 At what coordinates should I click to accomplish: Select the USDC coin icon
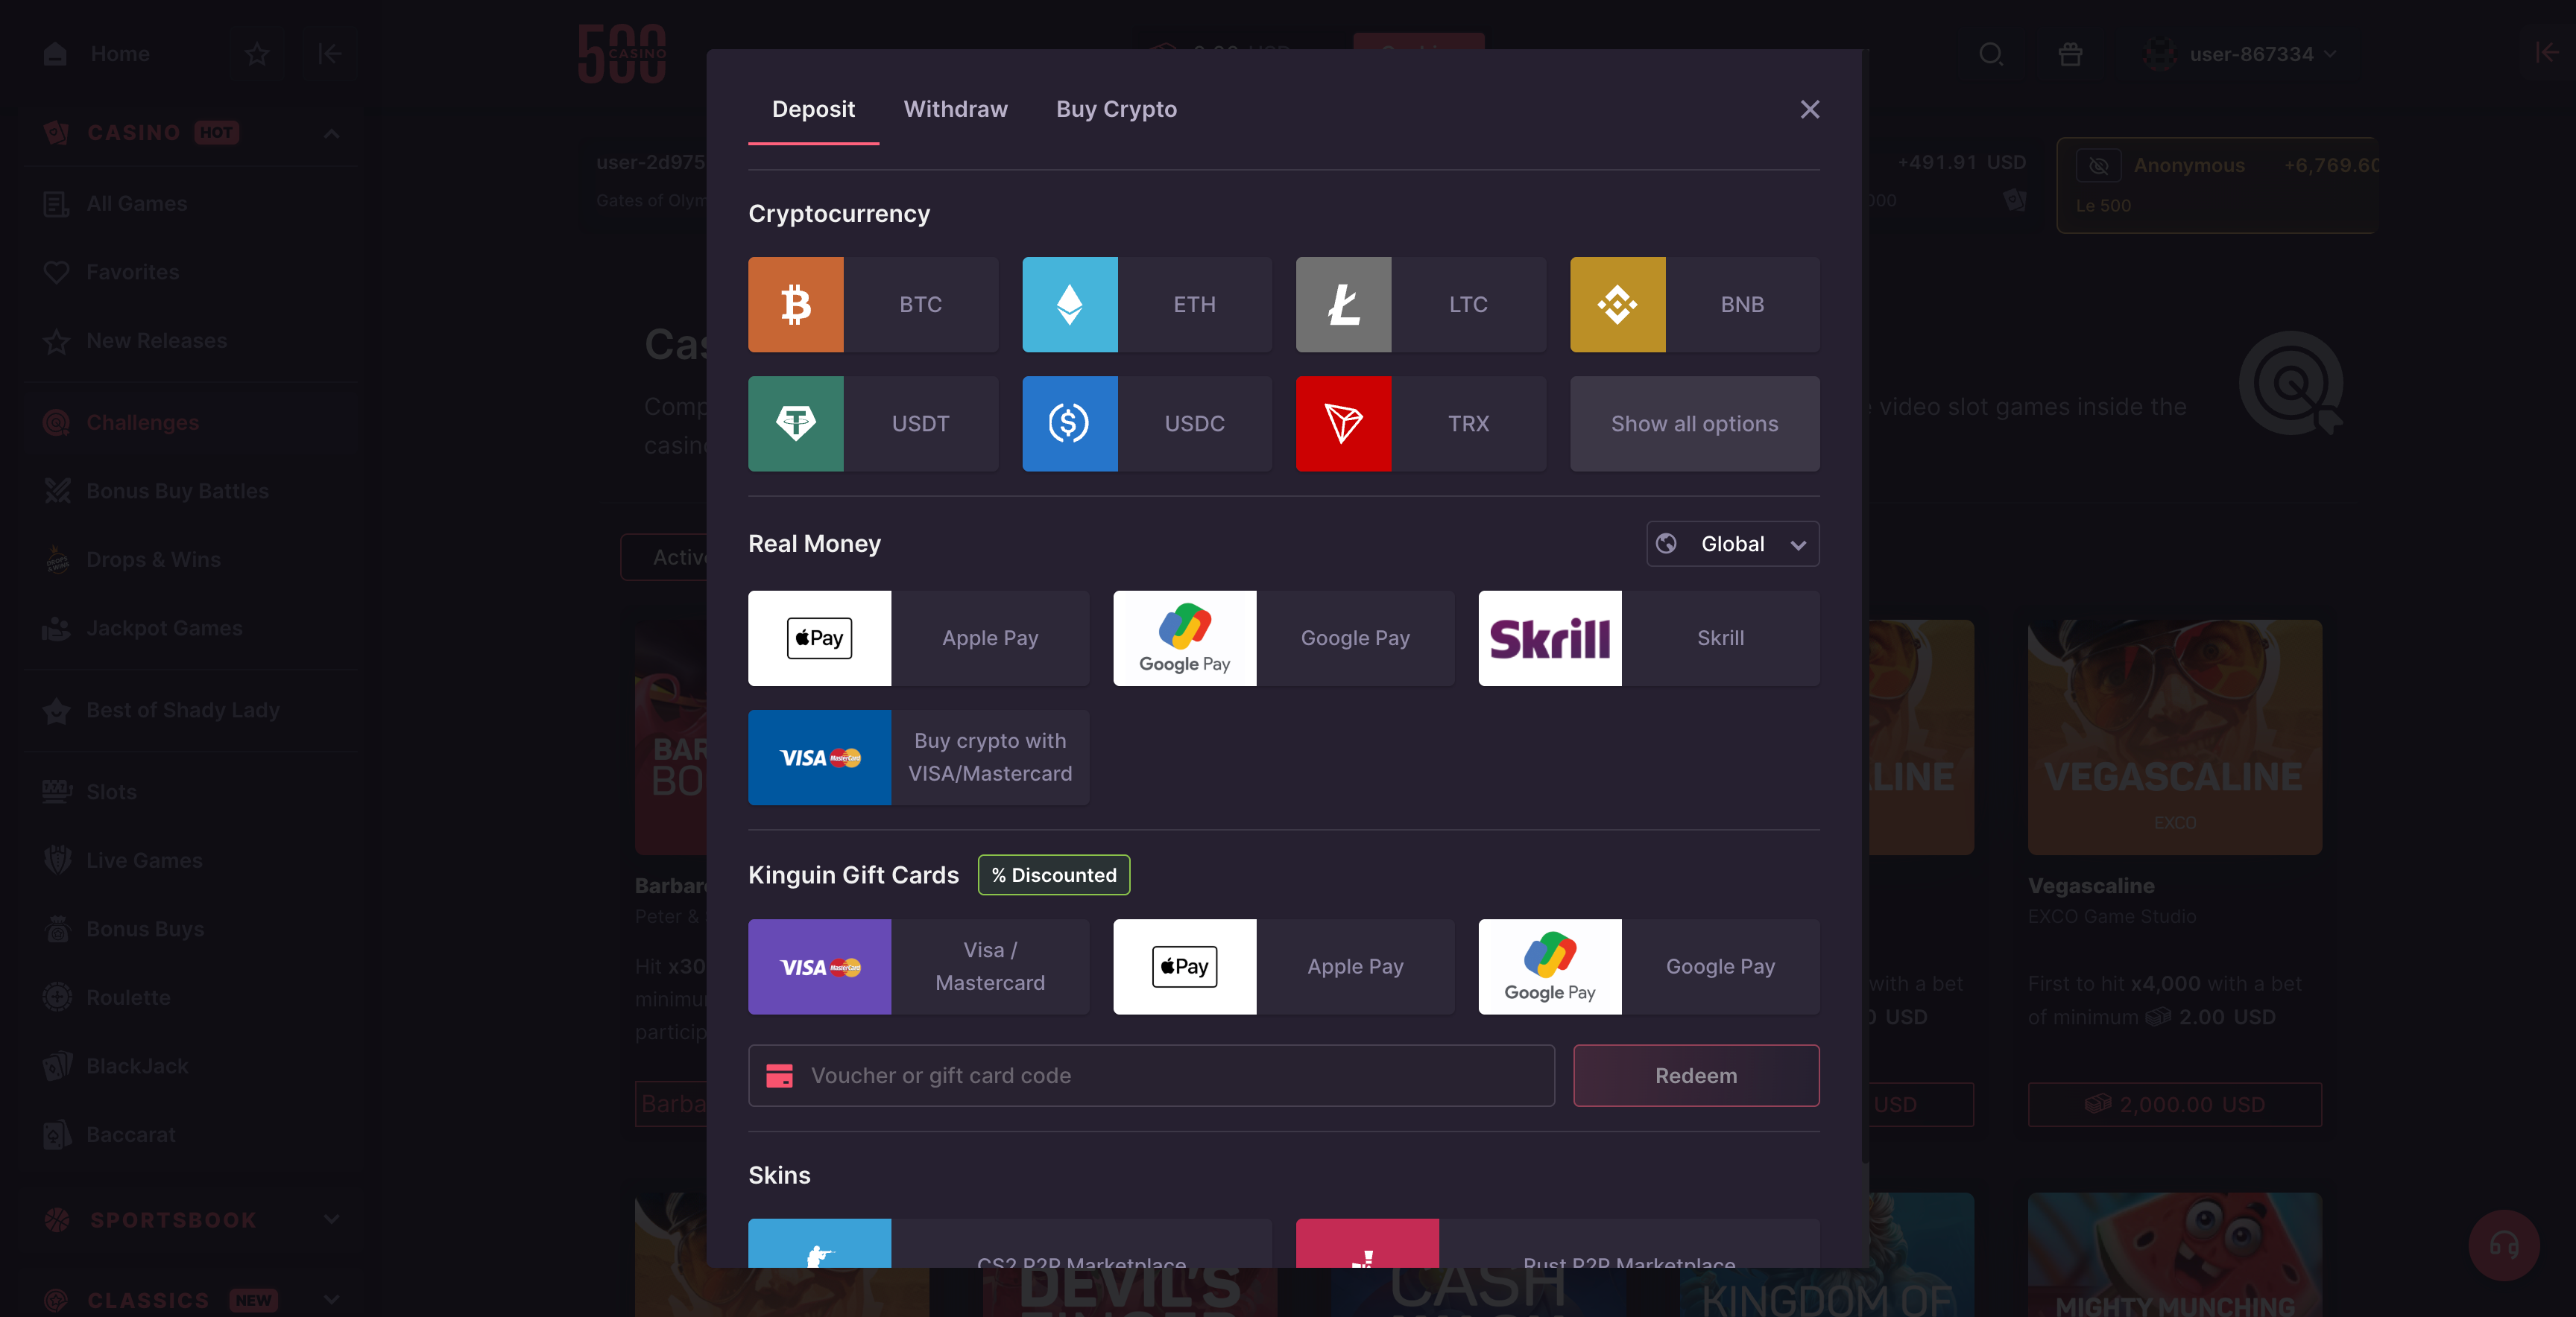point(1069,424)
